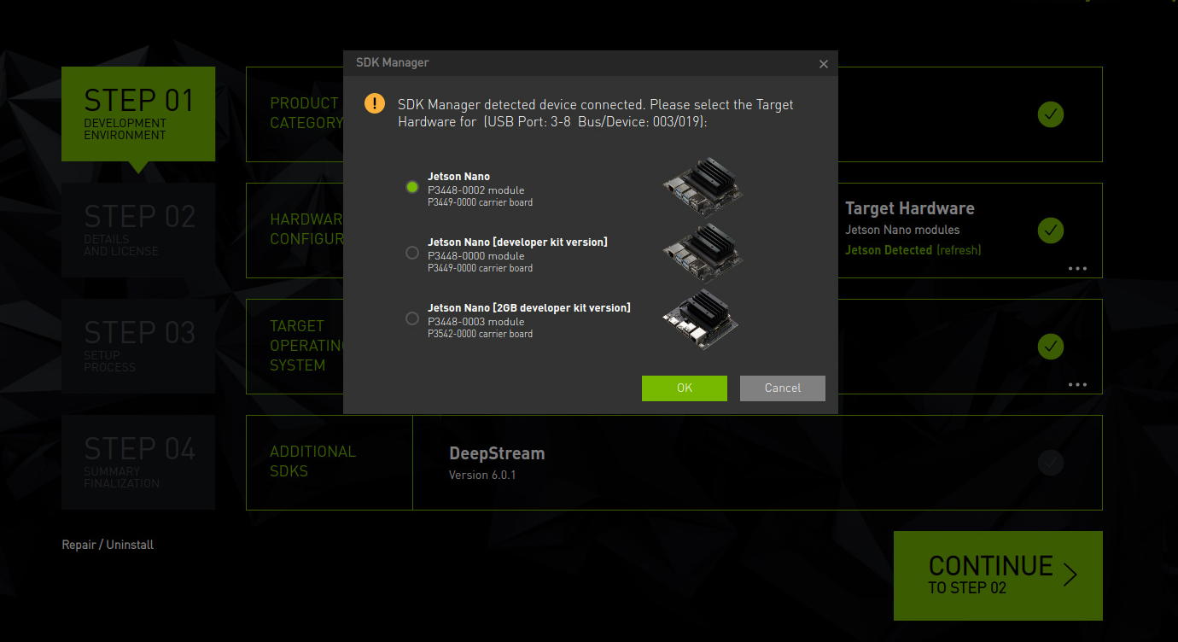Image resolution: width=1178 pixels, height=642 pixels.
Task: Click the HARDWARE CONFIGURATION section label
Action: tap(306, 229)
